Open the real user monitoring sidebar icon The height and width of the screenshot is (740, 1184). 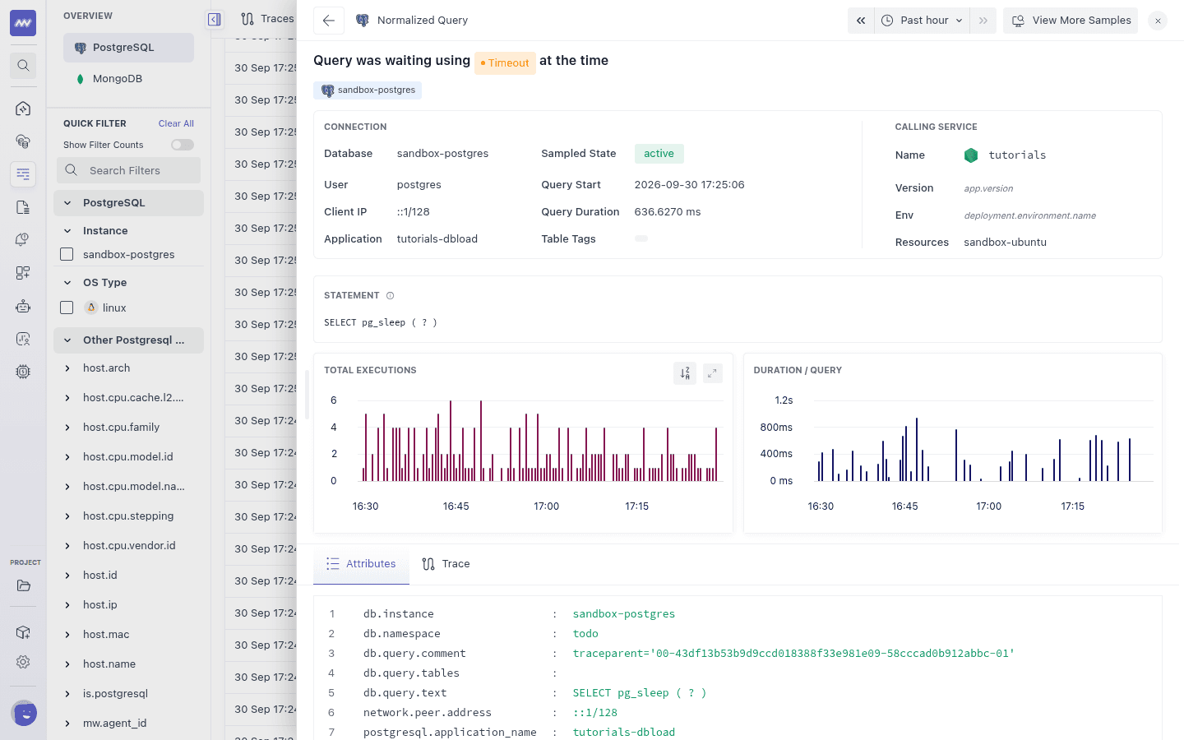tap(23, 339)
